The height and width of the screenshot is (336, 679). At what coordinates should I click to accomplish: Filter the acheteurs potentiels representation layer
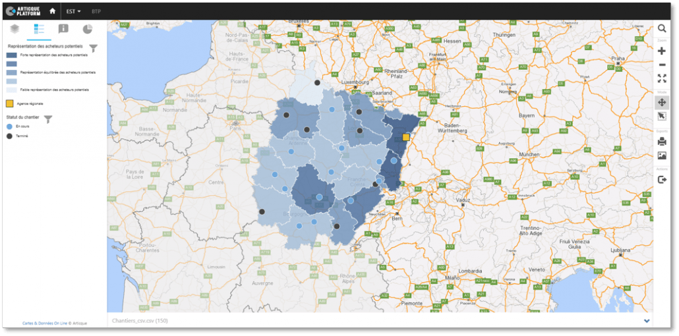(93, 48)
